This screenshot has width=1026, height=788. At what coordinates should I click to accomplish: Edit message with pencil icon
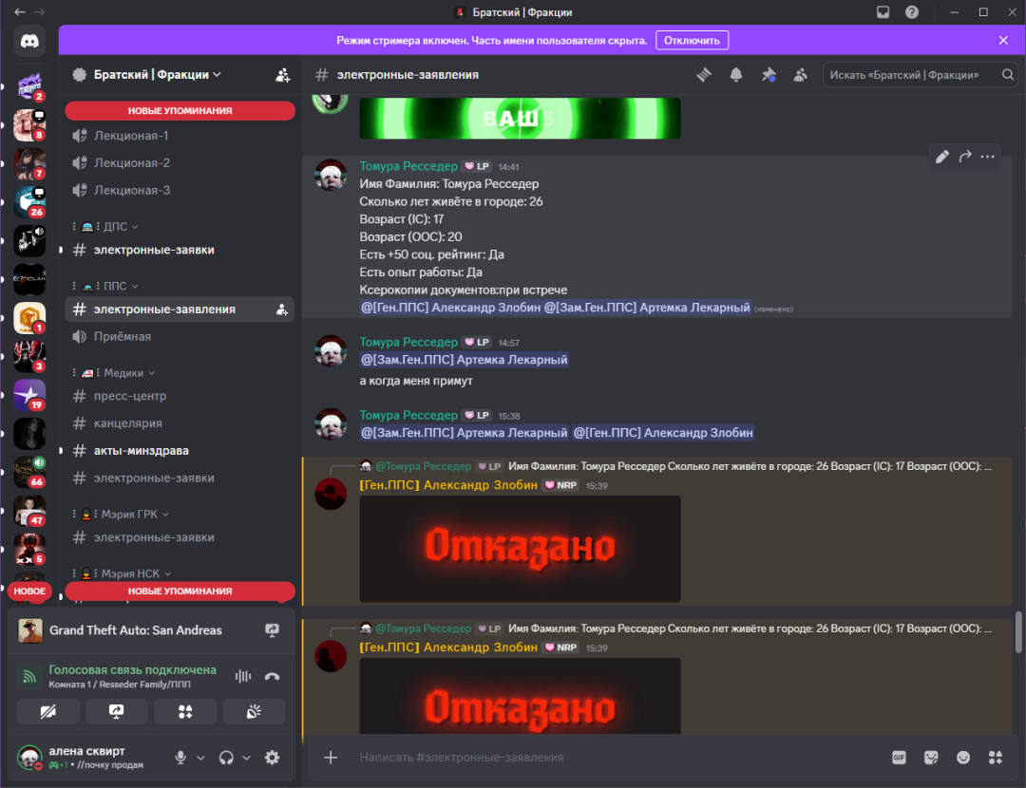941,157
